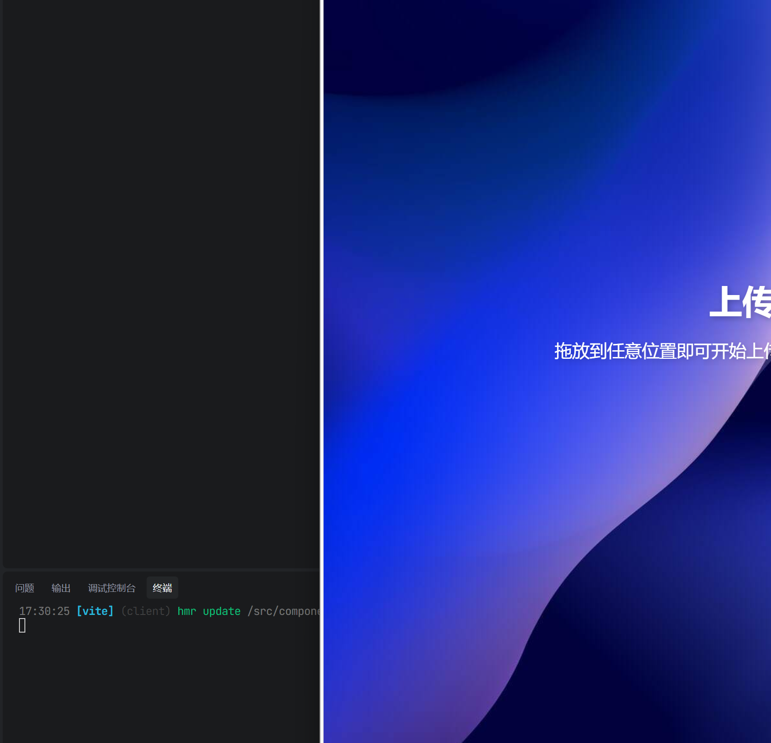The image size is (771, 743).
Task: Click the terminal block cursor
Action: [22, 626]
